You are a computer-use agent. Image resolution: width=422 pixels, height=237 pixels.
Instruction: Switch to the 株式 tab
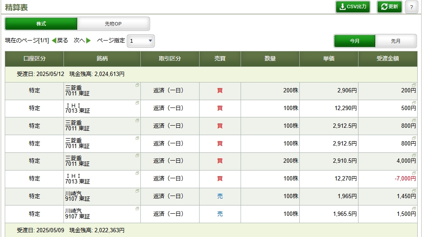pyautogui.click(x=41, y=24)
